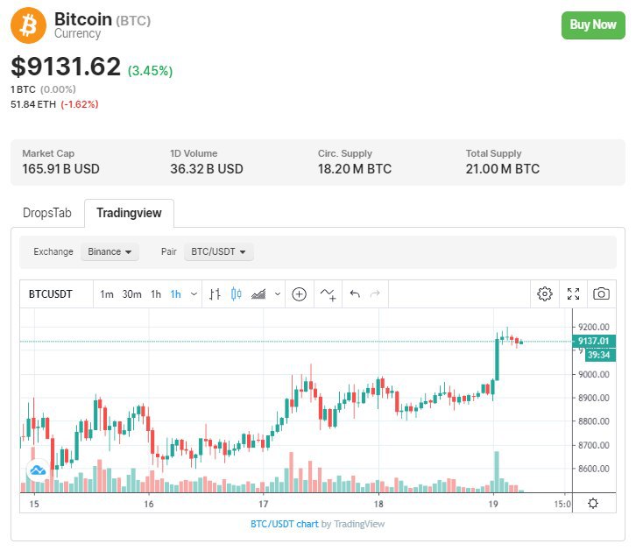Expand the chart style chevron menu
The height and width of the screenshot is (551, 636).
coord(278,294)
